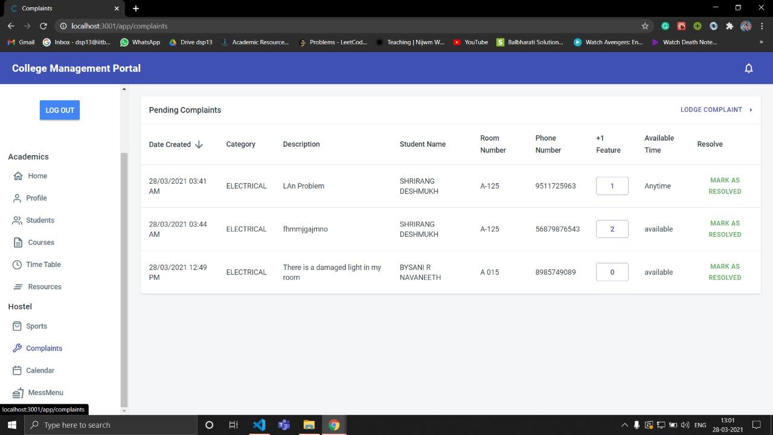Click the Calendar icon in sidebar
Screen dimensions: 773x435
(x=17, y=370)
